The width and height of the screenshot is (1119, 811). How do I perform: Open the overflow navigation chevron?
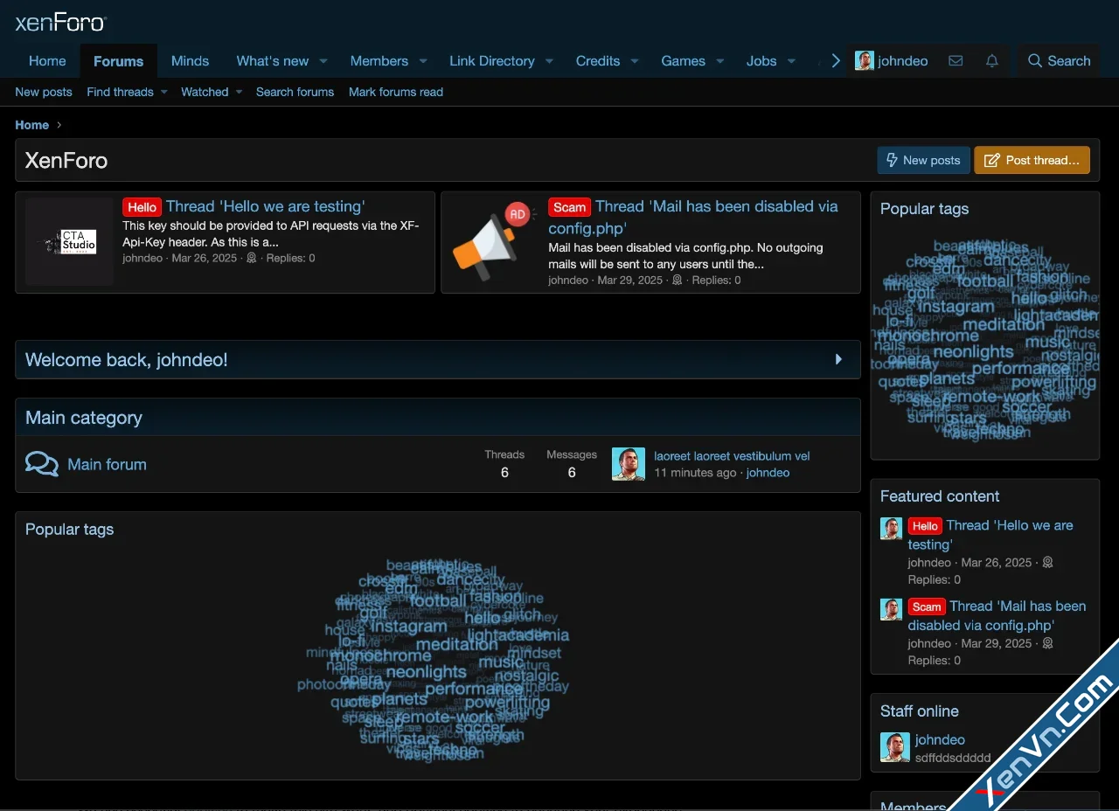[x=836, y=60]
